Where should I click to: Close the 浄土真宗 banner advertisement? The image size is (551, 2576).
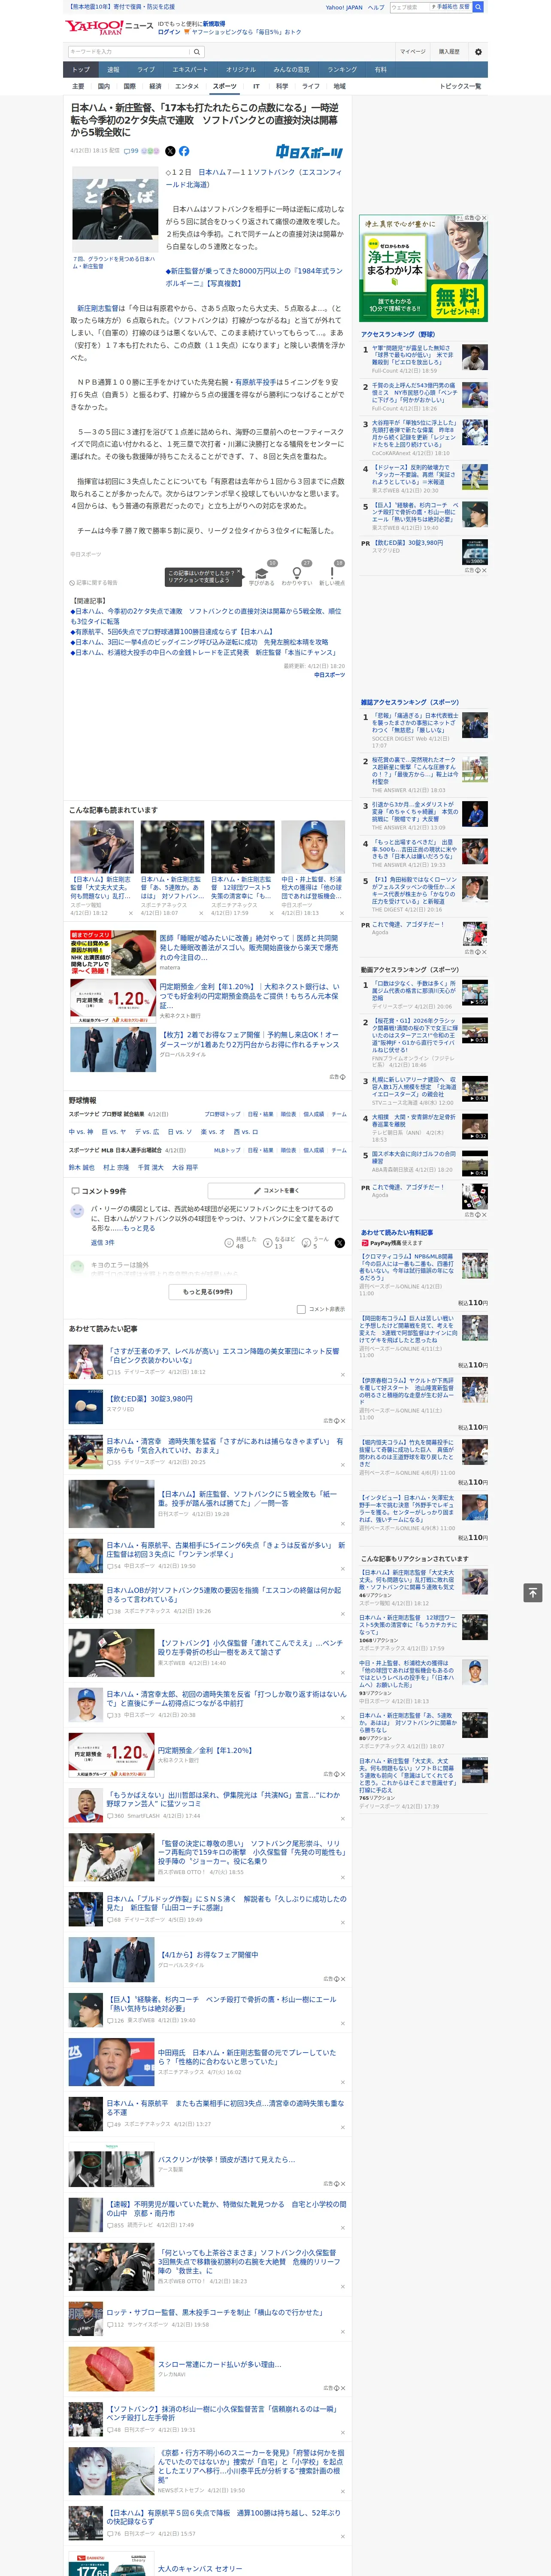point(484,218)
